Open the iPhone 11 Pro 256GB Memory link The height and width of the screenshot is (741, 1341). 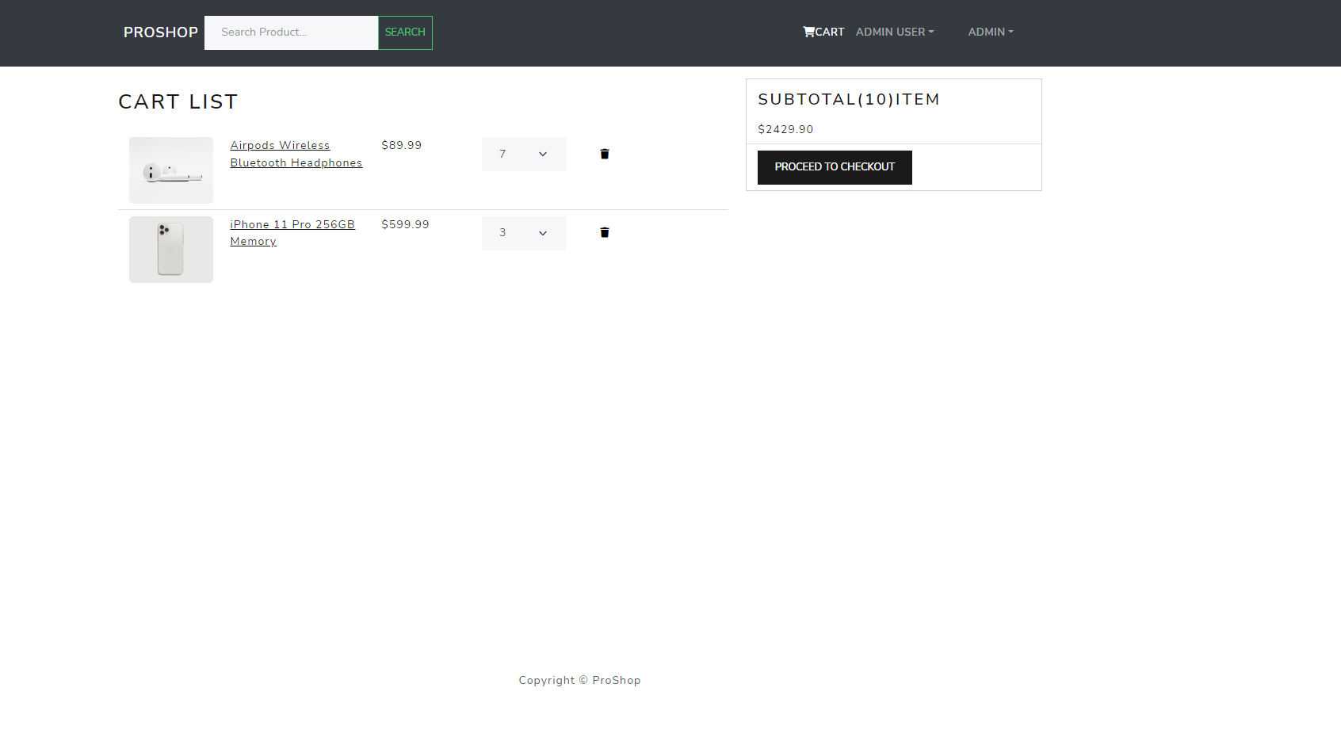click(x=292, y=232)
